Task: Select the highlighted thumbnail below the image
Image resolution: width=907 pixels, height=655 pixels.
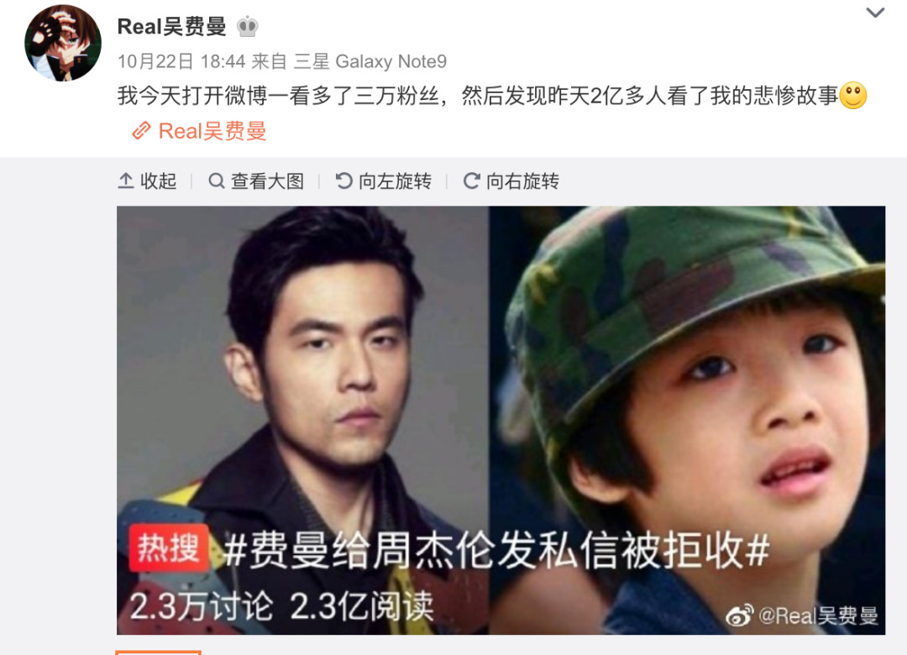Action: (159, 652)
